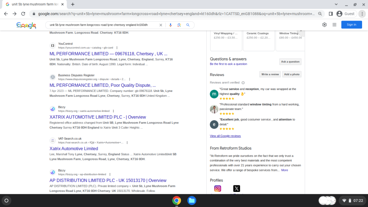The height and width of the screenshot is (207, 368).
Task: Click the green 'm' reviewer avatar
Action: click(x=214, y=94)
